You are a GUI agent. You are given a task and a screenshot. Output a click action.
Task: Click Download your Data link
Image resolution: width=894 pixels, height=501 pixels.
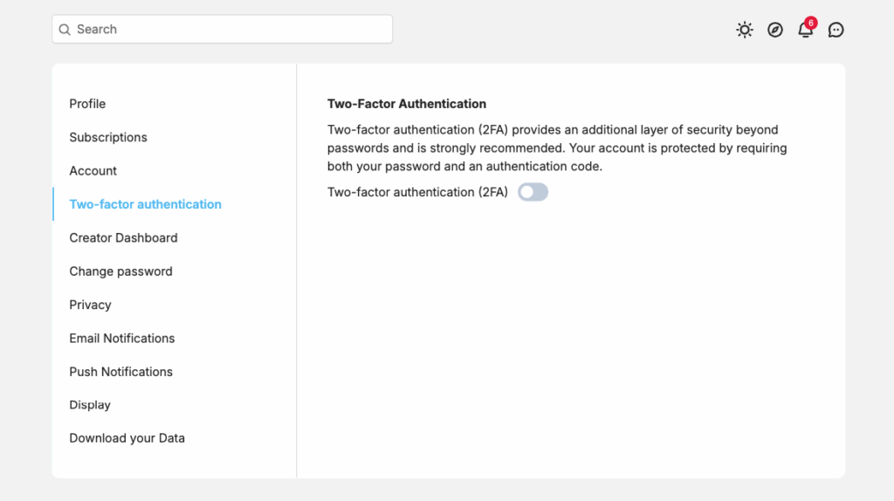(127, 438)
